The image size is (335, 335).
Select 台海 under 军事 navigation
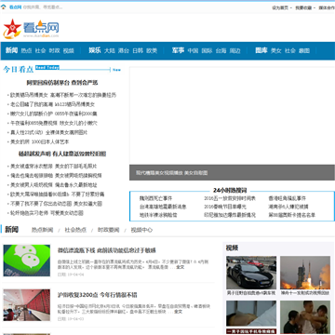click(221, 51)
